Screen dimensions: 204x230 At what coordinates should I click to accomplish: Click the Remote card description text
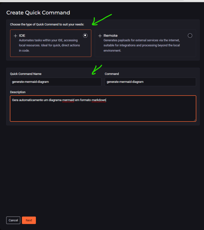coord(142,45)
